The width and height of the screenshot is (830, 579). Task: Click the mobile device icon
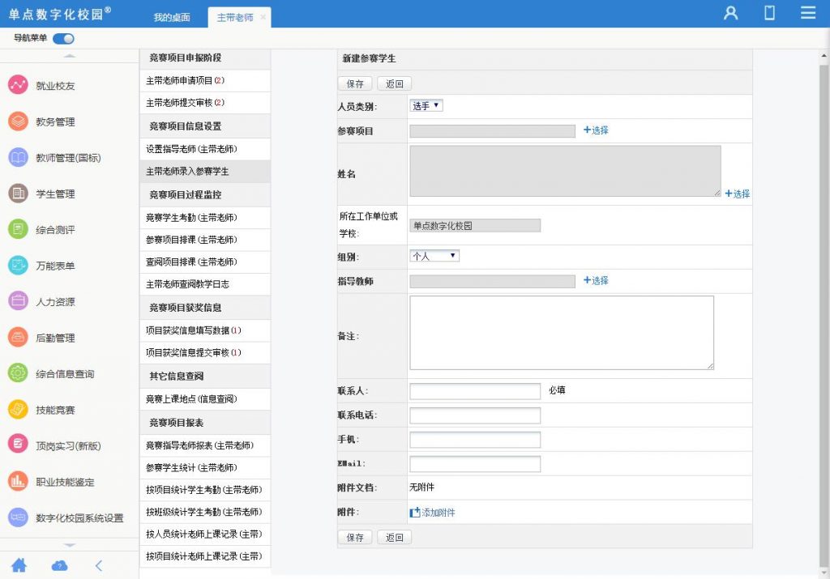click(770, 13)
